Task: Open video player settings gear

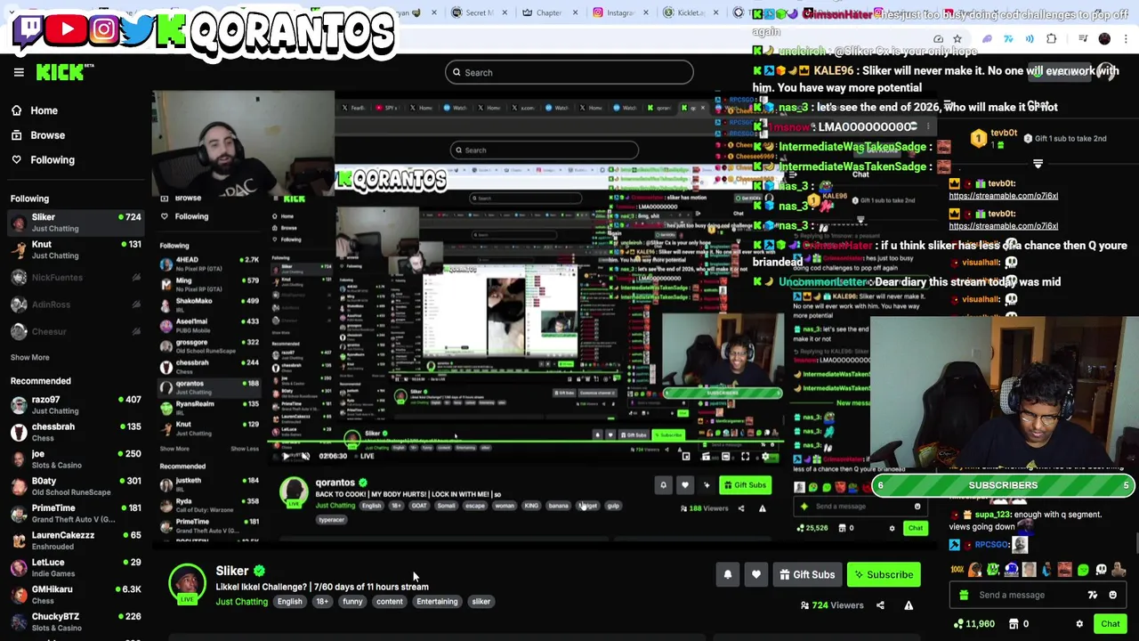Action: 765,456
